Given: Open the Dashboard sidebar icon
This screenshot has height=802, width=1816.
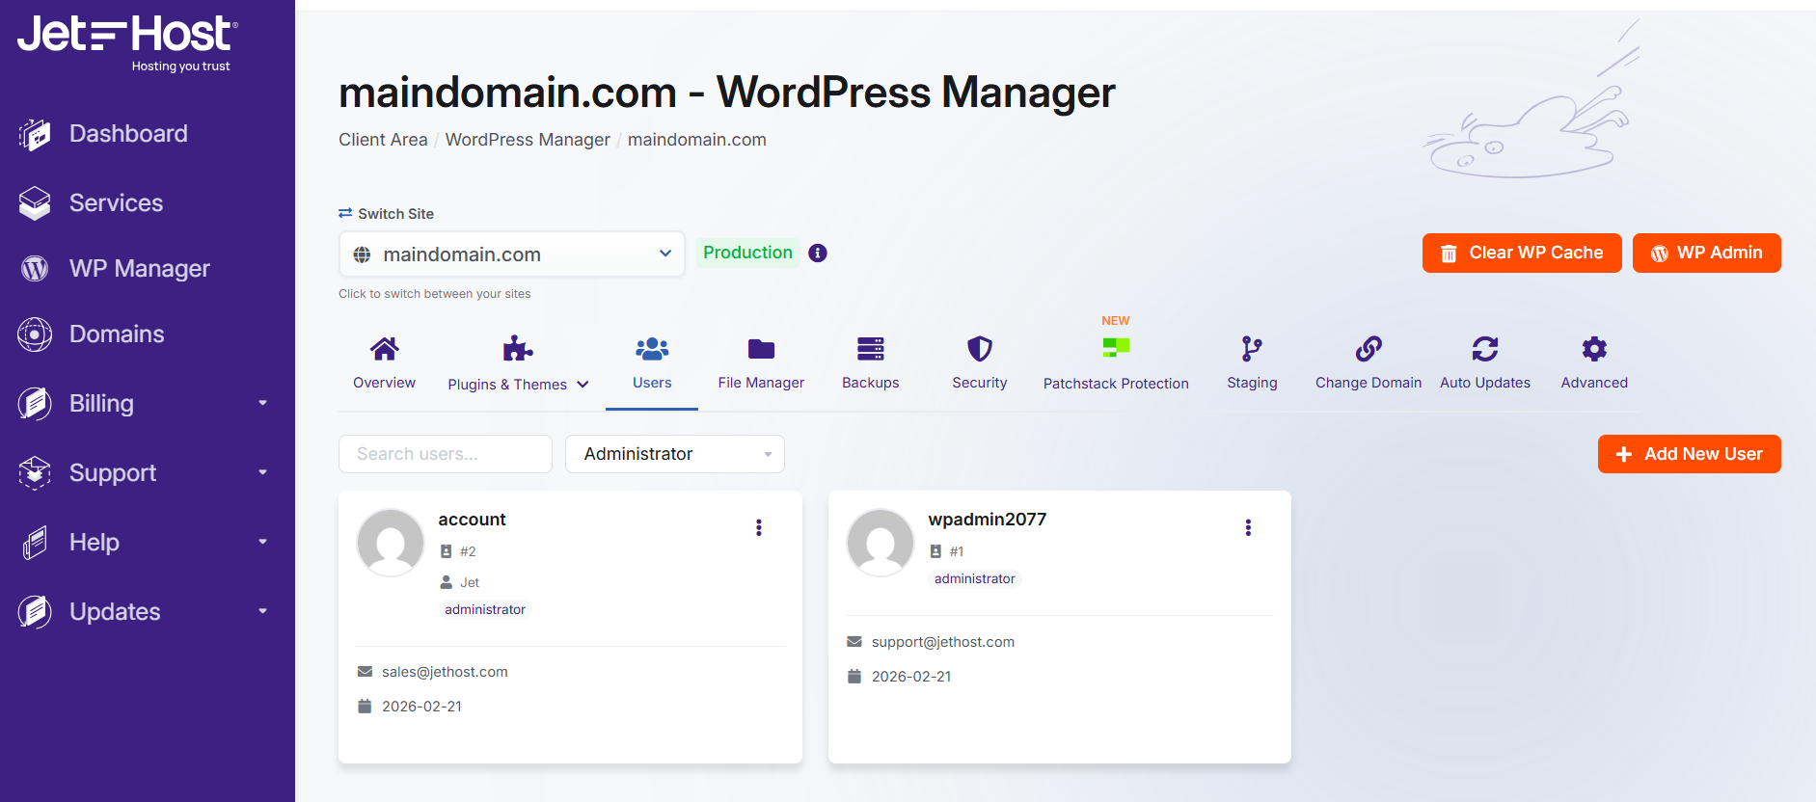Looking at the screenshot, I should [x=35, y=134].
